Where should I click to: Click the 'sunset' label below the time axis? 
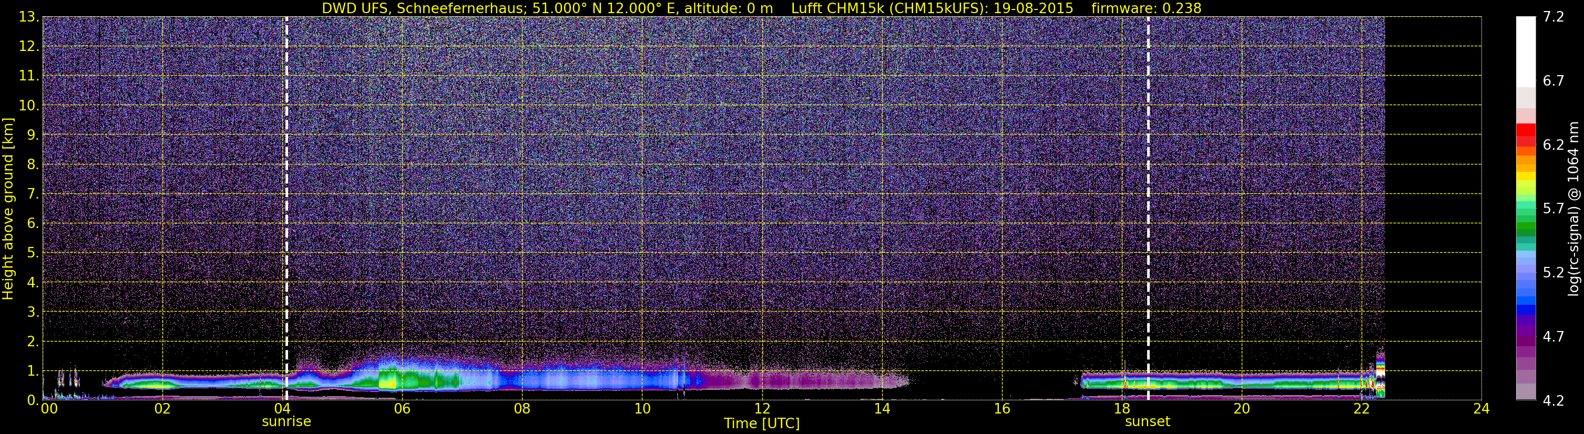pyautogui.click(x=1148, y=422)
